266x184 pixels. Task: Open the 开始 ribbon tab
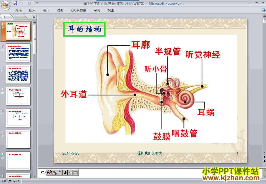[18, 10]
